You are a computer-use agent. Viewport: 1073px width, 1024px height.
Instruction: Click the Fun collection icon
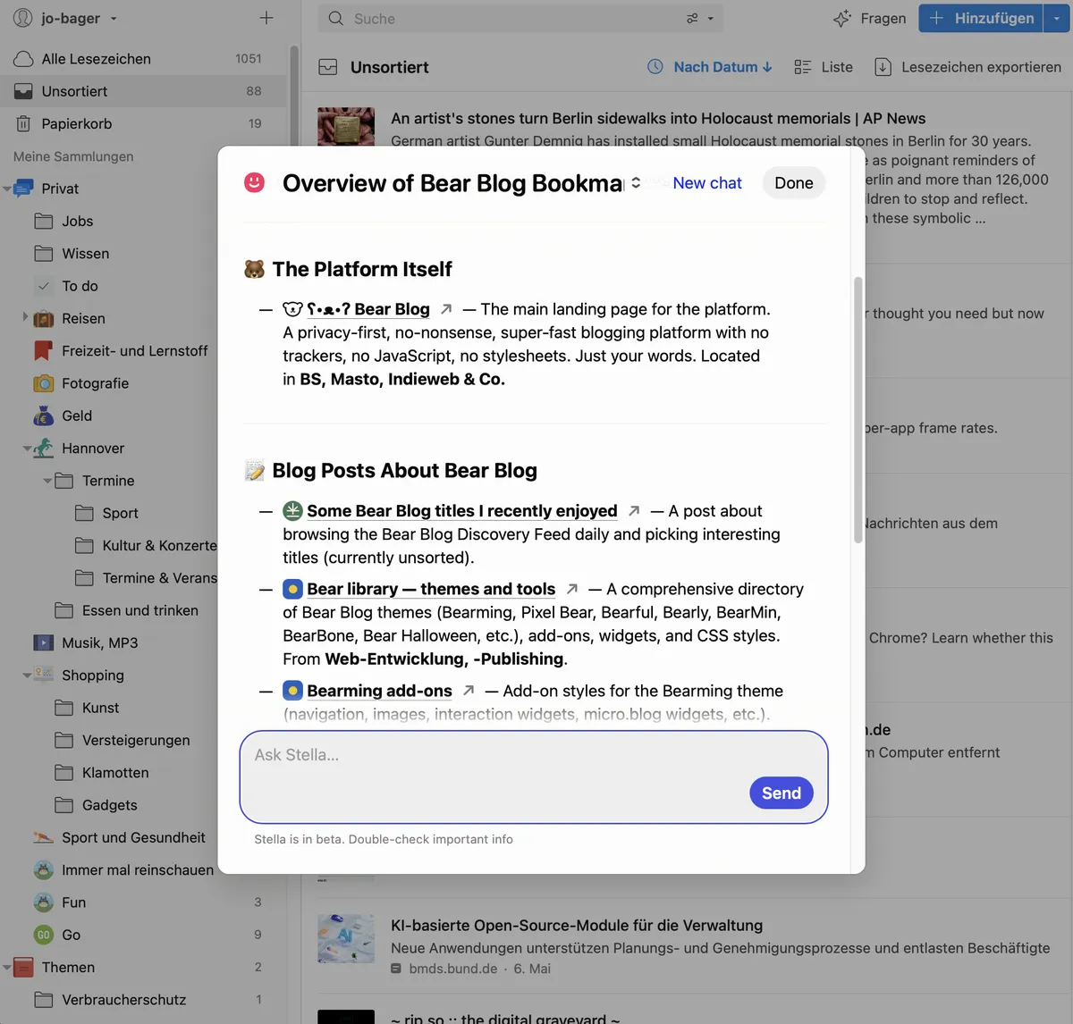point(43,902)
